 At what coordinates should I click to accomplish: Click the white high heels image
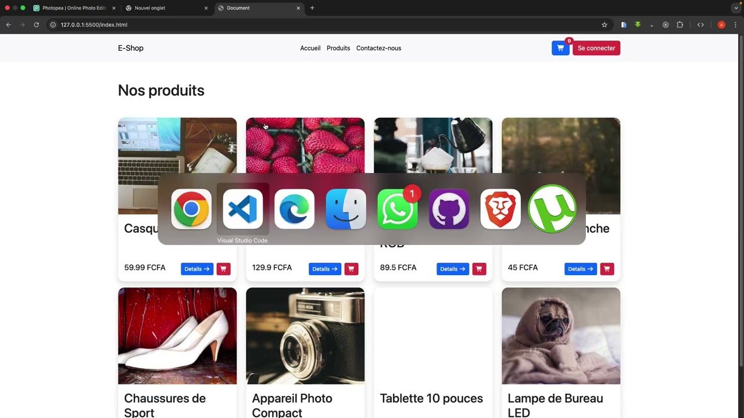[x=177, y=336]
